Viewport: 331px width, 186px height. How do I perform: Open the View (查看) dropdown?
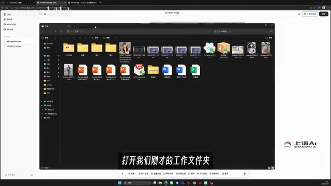[107, 38]
